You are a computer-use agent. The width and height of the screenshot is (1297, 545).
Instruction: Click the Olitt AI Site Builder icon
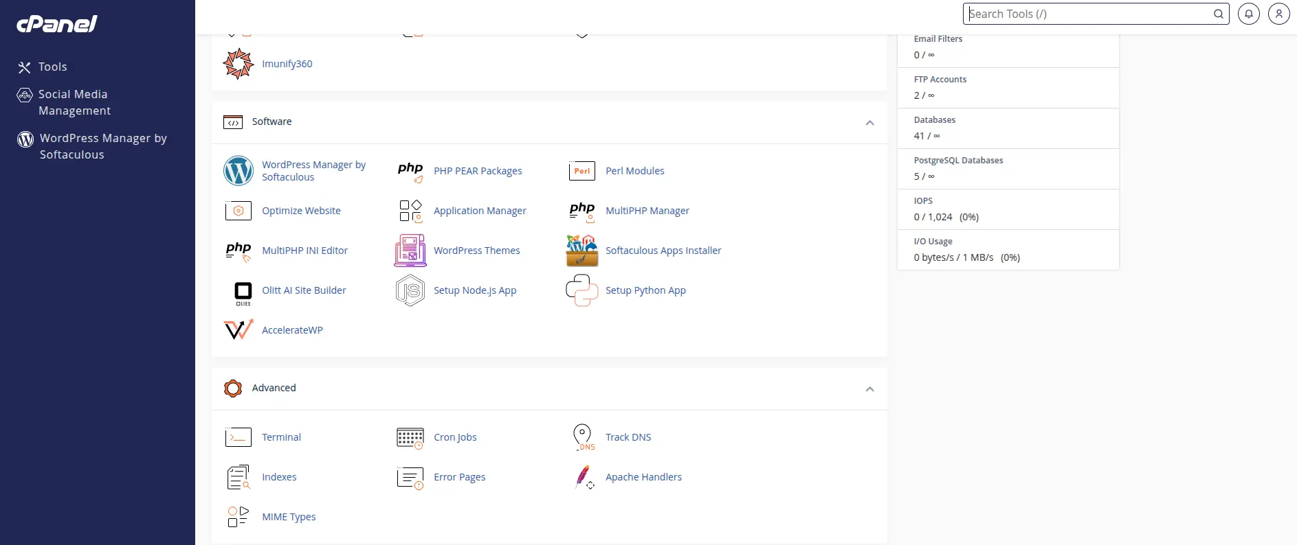pyautogui.click(x=243, y=293)
